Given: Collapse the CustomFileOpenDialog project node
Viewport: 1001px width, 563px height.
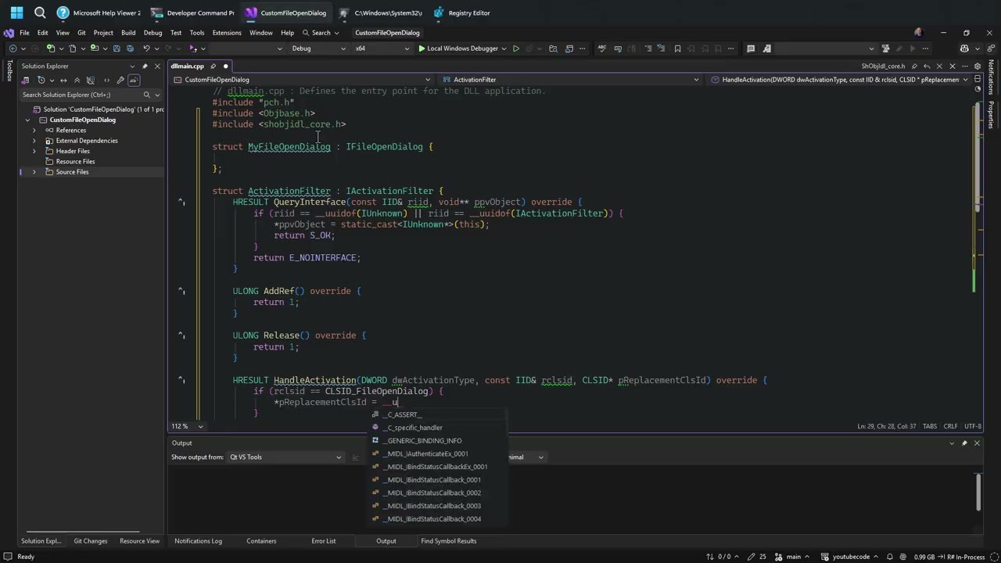Looking at the screenshot, I should [27, 120].
